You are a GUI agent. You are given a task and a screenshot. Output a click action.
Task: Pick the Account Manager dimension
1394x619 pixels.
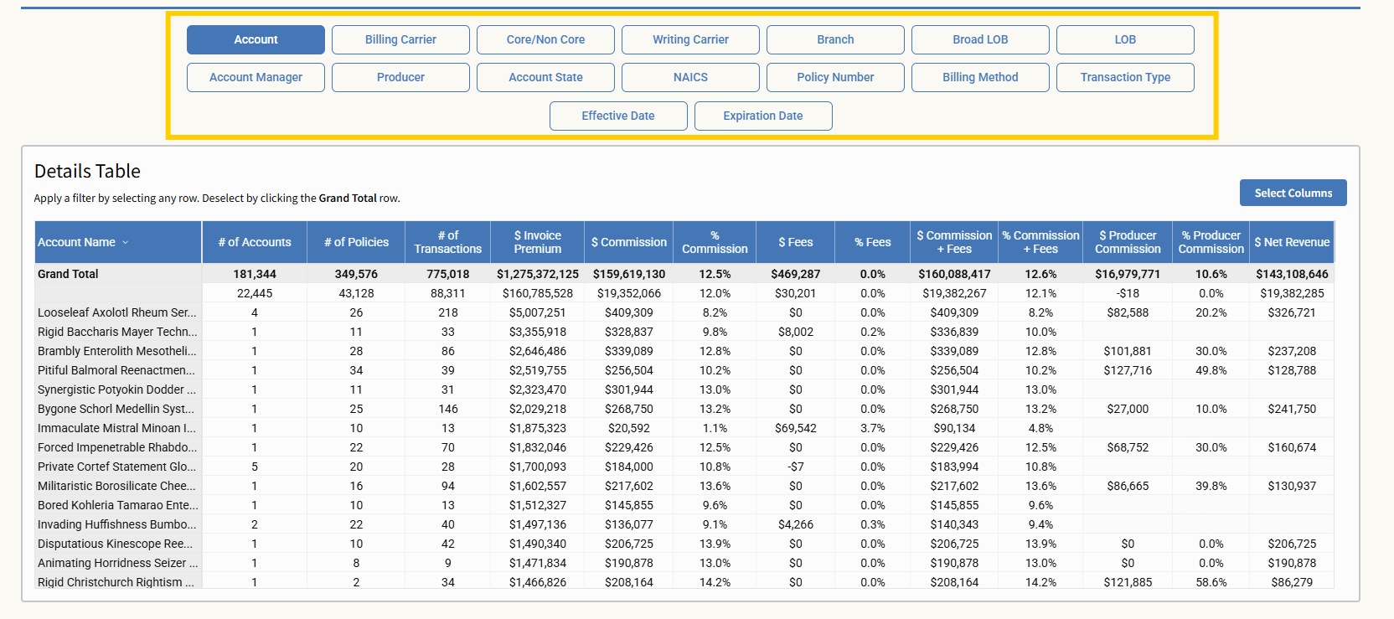point(256,77)
